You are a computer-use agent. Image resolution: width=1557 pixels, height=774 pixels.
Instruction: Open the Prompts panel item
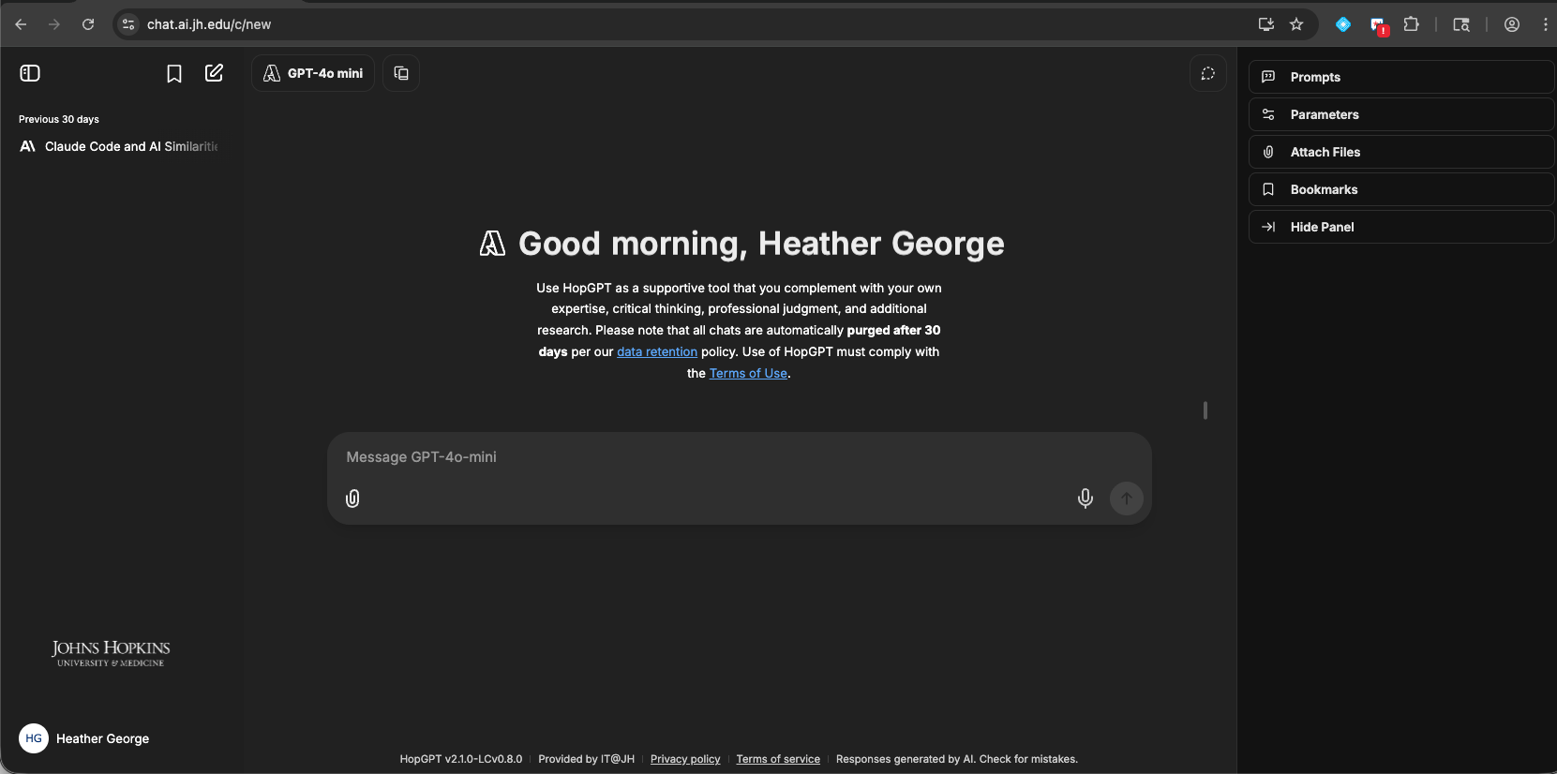point(1400,77)
